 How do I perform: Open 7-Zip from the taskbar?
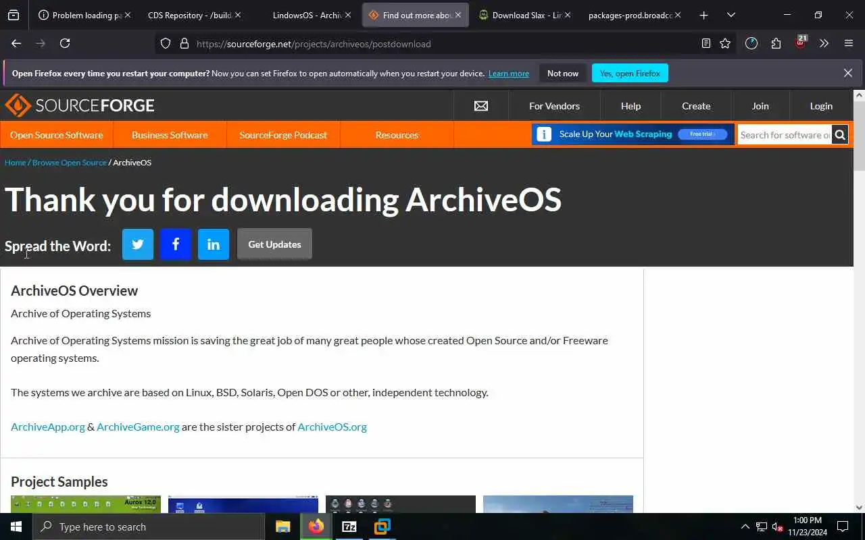(x=349, y=526)
